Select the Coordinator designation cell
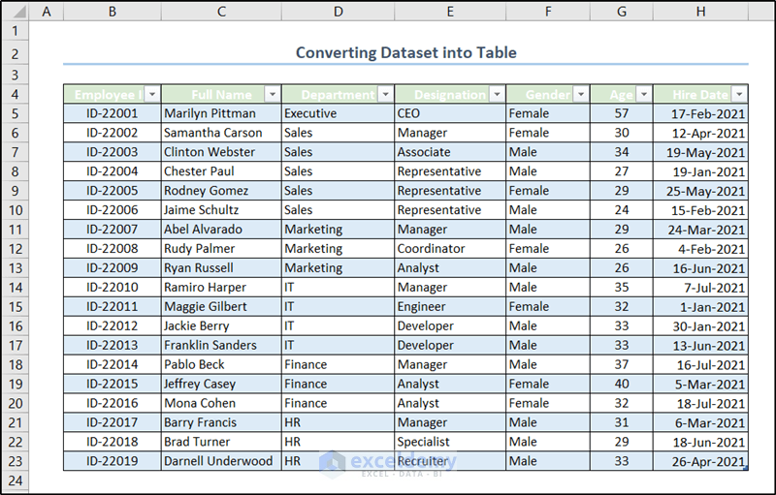 pyautogui.click(x=450, y=249)
